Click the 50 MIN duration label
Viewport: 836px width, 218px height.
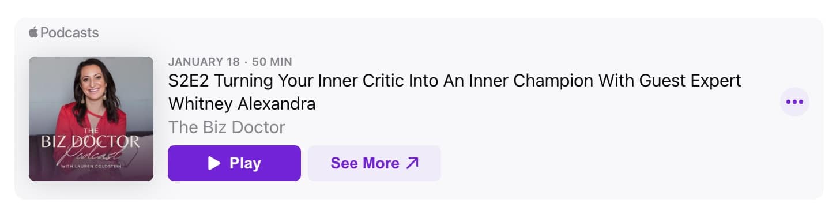(x=272, y=61)
